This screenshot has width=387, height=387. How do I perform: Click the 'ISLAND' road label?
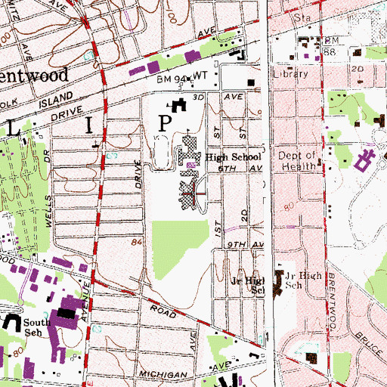click(56, 100)
